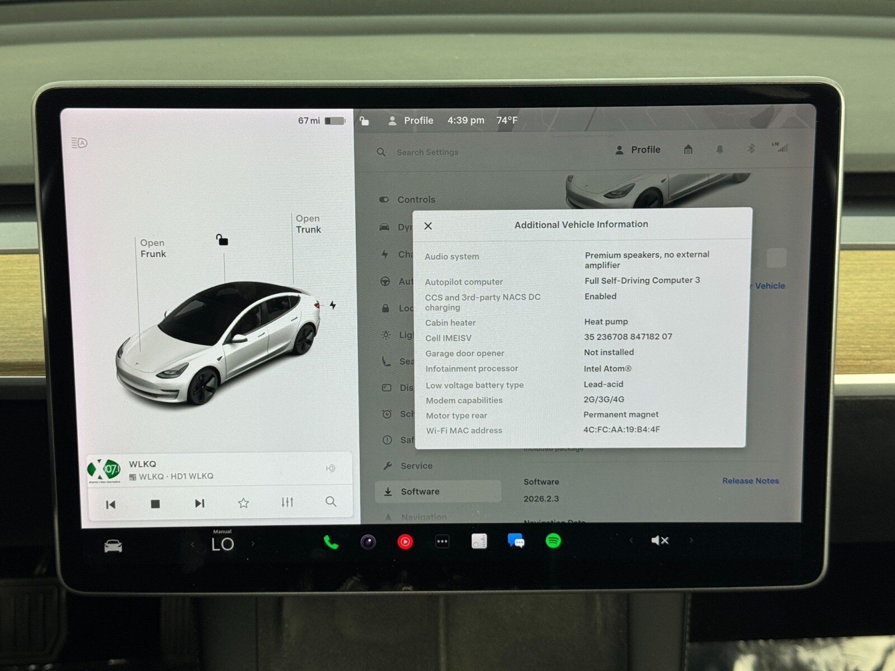Tap Open Trunk label
The width and height of the screenshot is (895, 671).
[x=308, y=224]
